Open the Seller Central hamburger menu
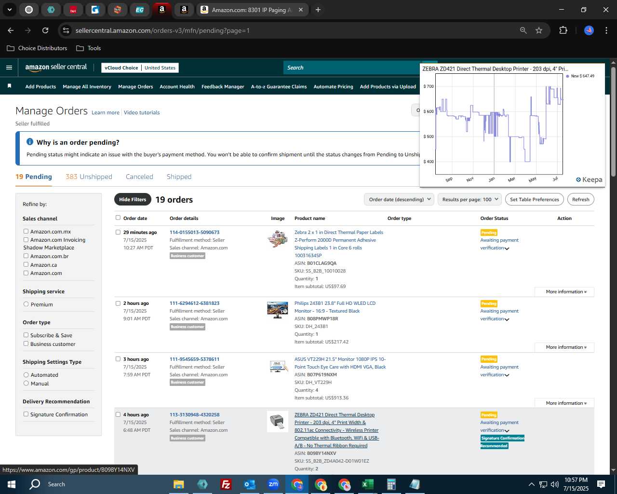 (9, 68)
